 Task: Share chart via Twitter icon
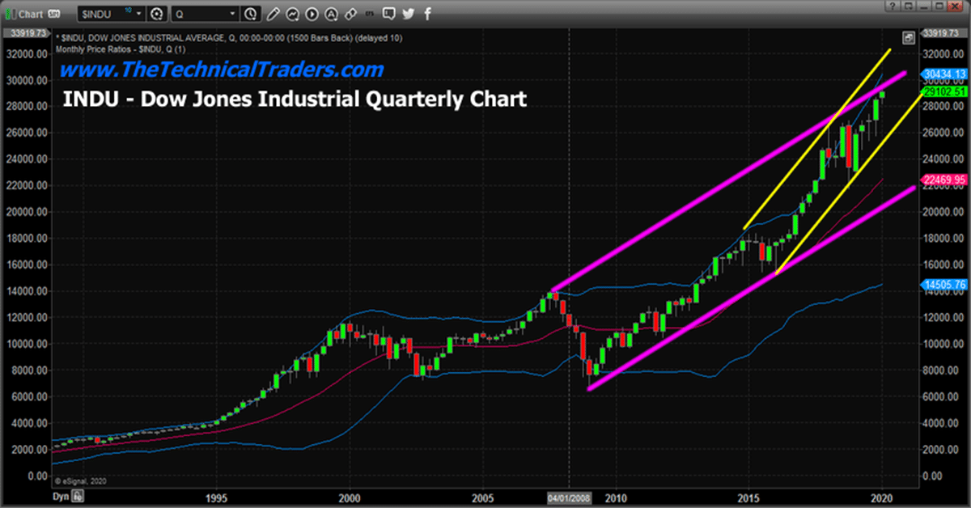click(x=407, y=14)
